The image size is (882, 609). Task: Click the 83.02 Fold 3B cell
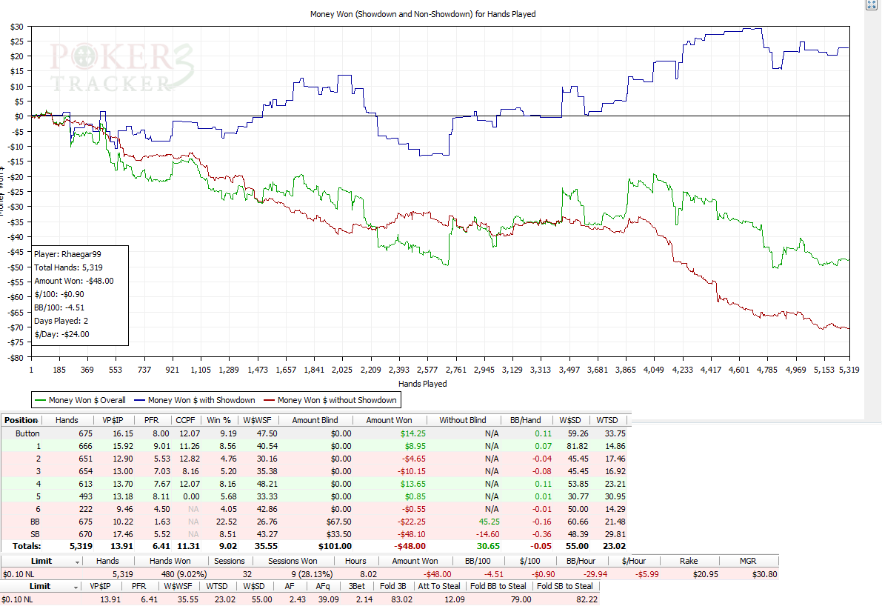[x=401, y=599]
